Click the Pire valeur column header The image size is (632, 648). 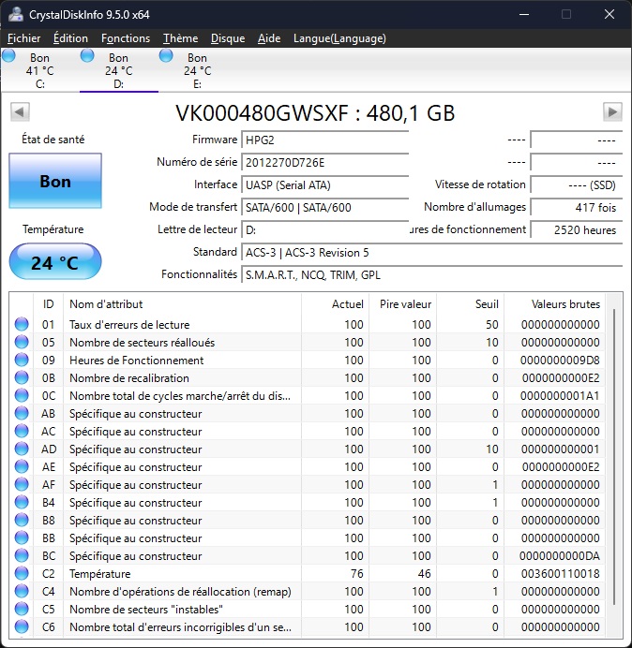[402, 304]
